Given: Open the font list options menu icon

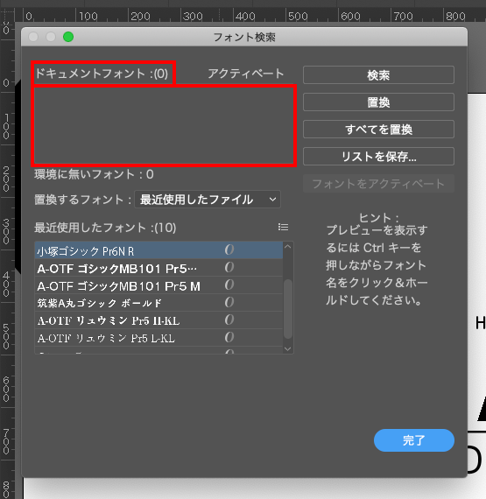Looking at the screenshot, I should tap(283, 228).
